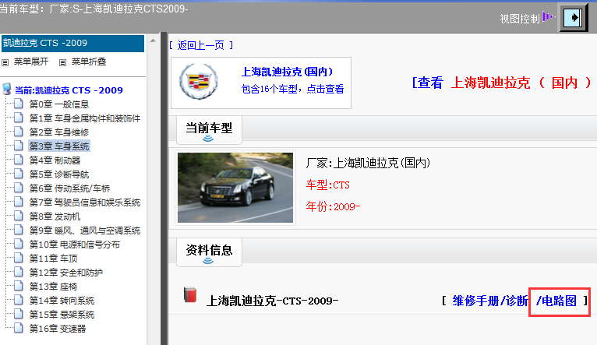Click page icon beside 第0章 一般信息
Viewport: 597px width, 345px height.
(18, 104)
